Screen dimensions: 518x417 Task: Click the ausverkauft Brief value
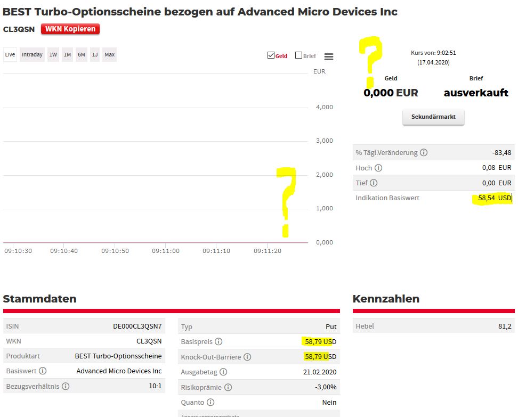coord(476,93)
